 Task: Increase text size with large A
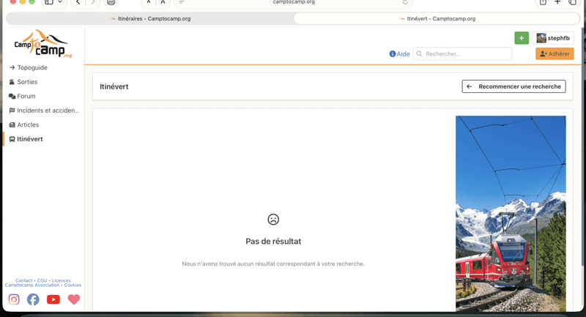[163, 2]
